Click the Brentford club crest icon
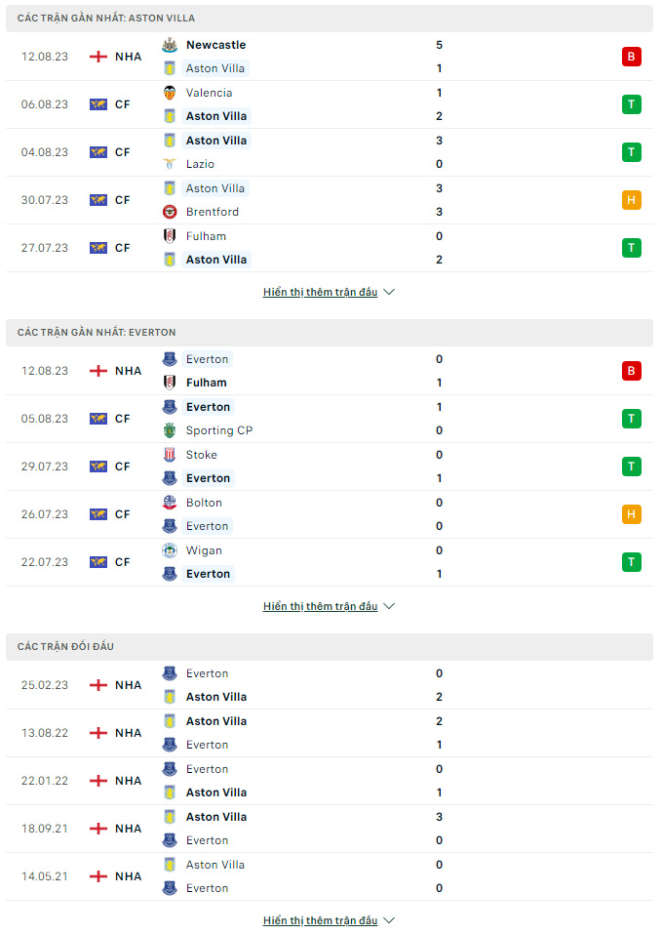 pyautogui.click(x=170, y=212)
